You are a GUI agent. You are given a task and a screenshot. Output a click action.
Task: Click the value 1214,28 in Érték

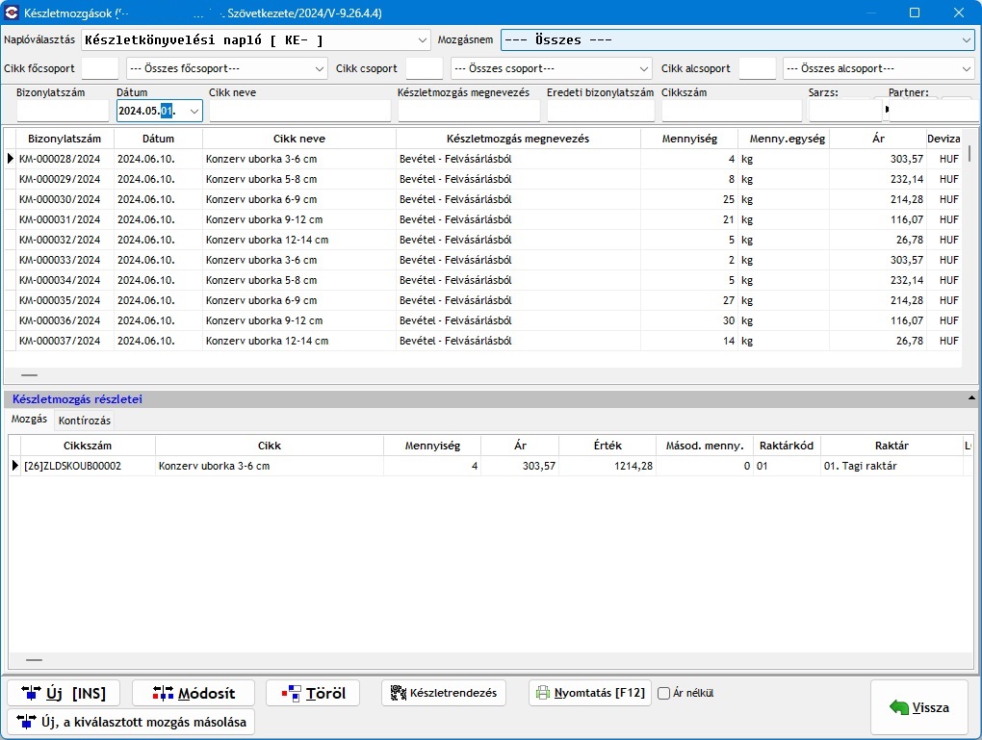coord(633,466)
